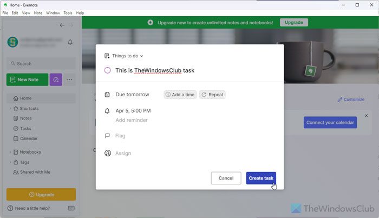Cancel the task dialog
379x218 pixels.
(x=226, y=178)
